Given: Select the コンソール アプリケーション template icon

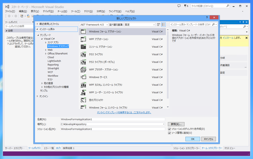Looking at the screenshot, I should click(83, 47).
